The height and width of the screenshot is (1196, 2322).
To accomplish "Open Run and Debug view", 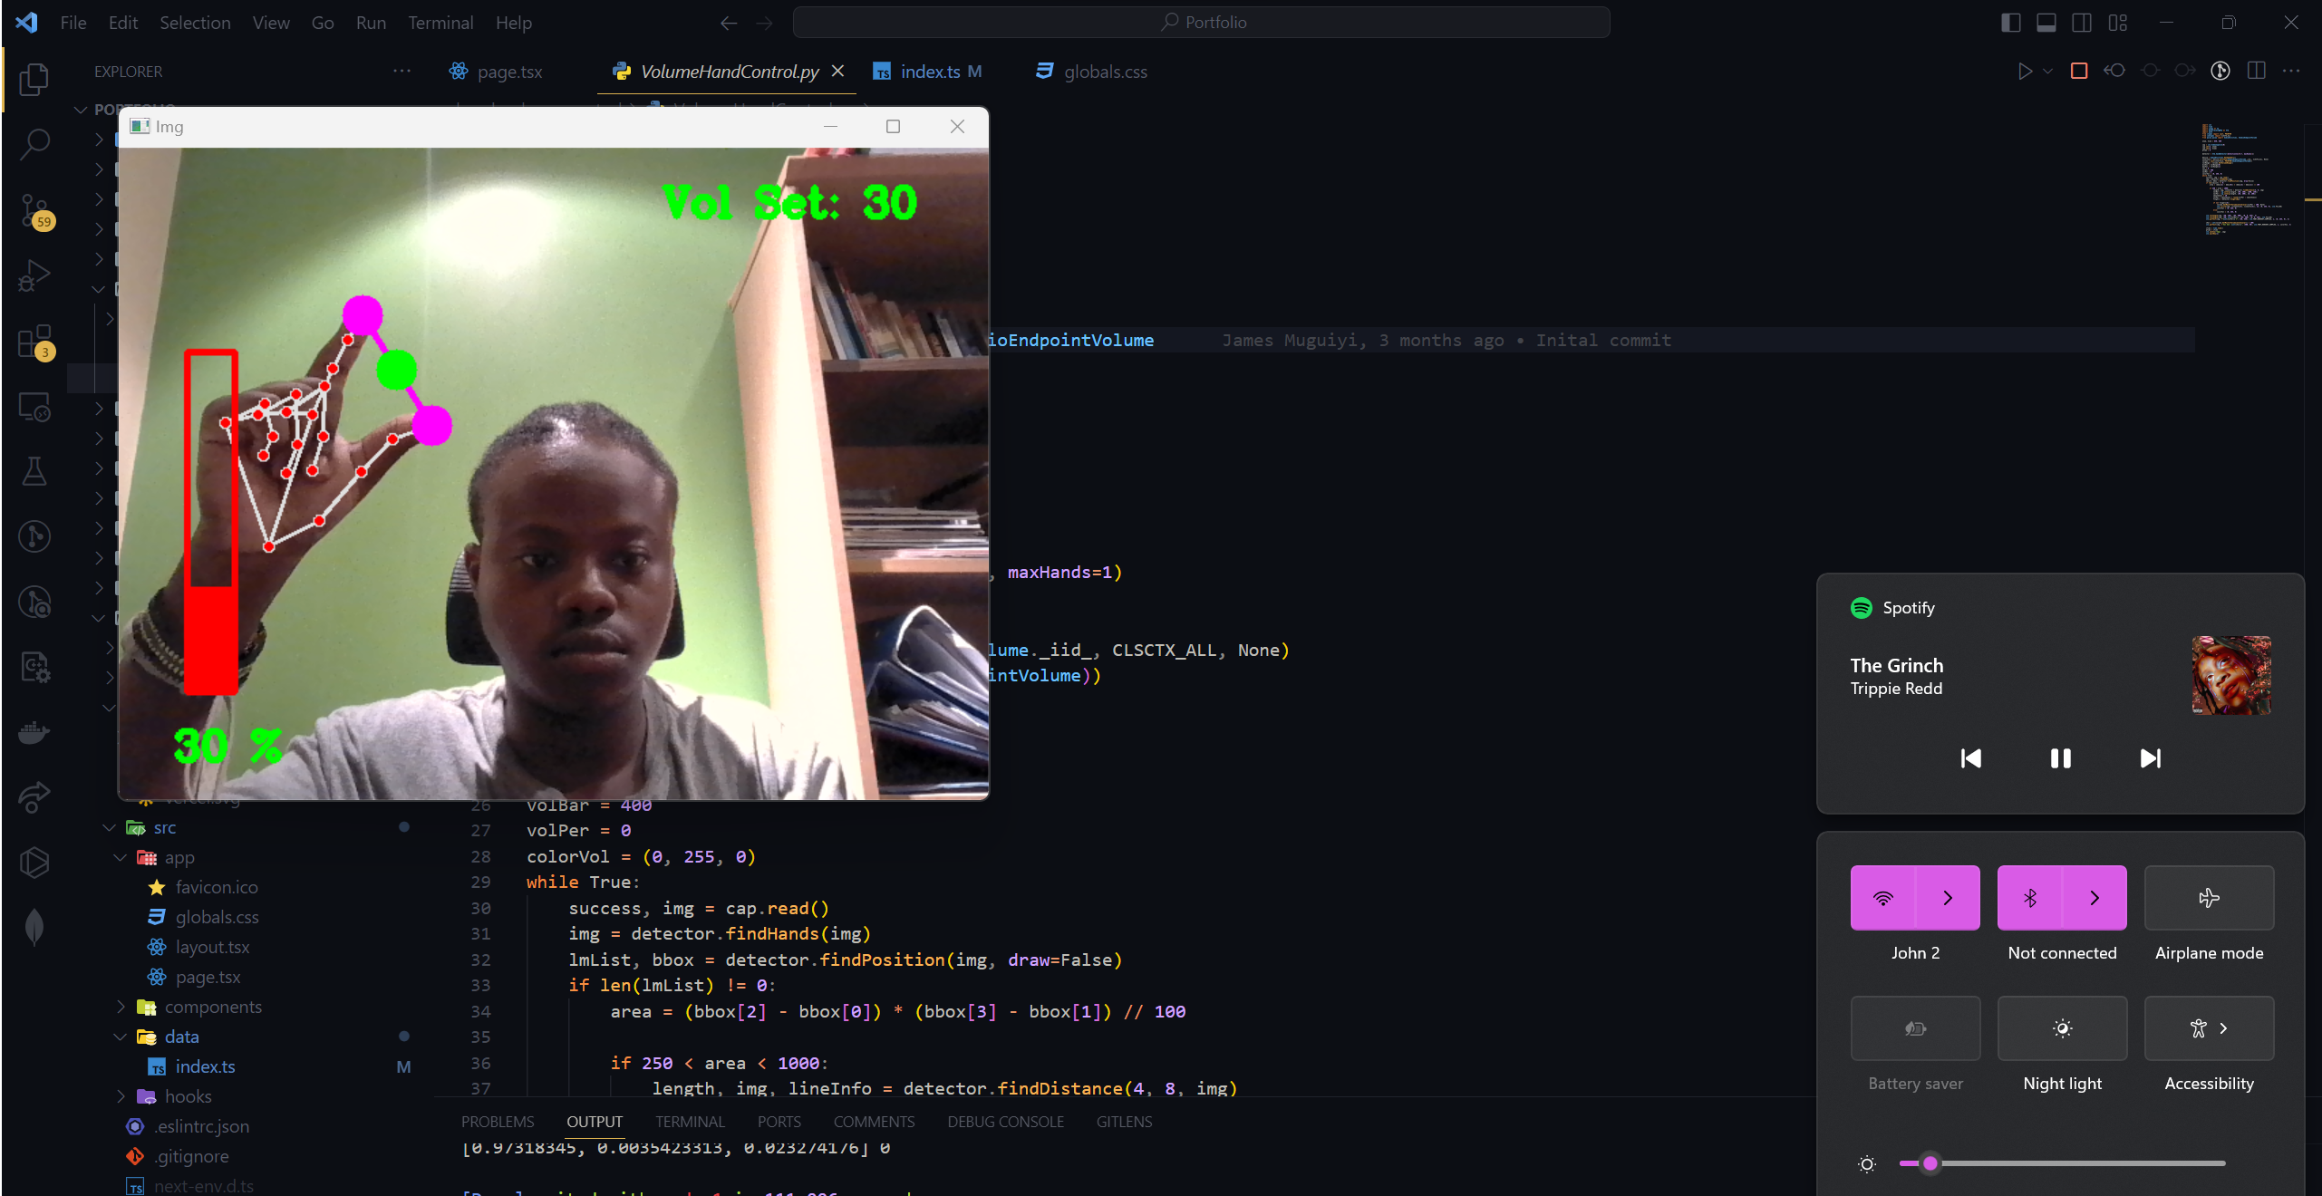I will point(34,275).
